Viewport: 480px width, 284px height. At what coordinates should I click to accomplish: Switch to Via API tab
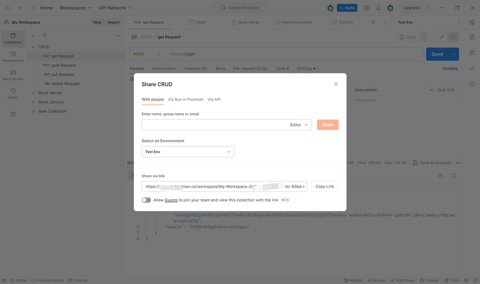(x=214, y=99)
